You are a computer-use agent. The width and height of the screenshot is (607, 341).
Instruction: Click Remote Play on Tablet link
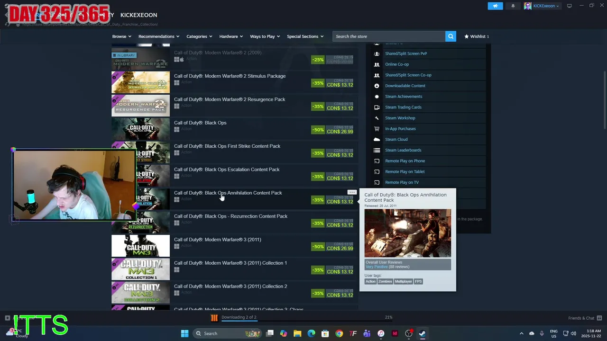click(405, 171)
